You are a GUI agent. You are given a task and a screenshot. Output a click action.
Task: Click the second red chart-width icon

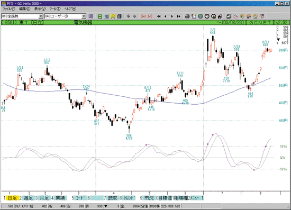[x=150, y=16]
